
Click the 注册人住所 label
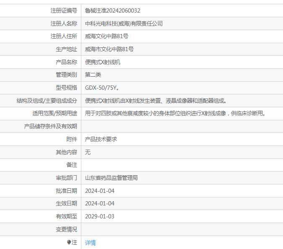[64, 36]
